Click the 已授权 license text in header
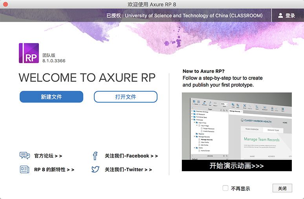 [x=184, y=15]
